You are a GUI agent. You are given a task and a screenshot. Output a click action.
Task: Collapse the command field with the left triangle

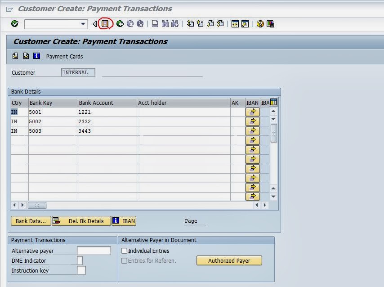[94, 24]
